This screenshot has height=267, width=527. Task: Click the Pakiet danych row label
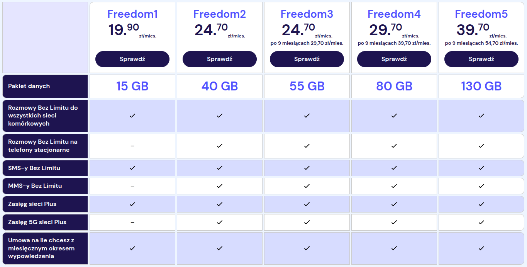coord(29,86)
